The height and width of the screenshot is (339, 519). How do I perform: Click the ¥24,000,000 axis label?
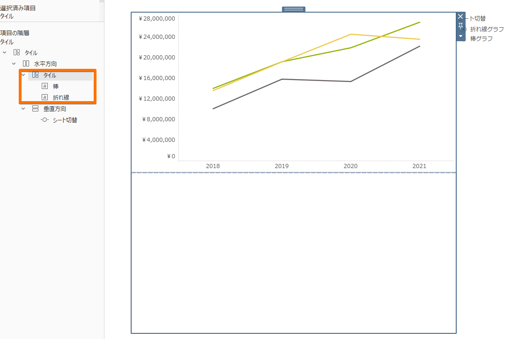point(157,37)
